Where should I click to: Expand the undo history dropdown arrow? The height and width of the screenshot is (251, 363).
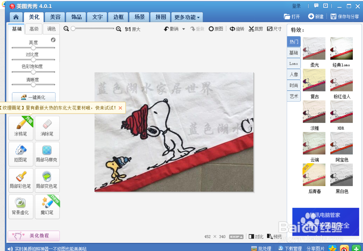tap(184, 29)
